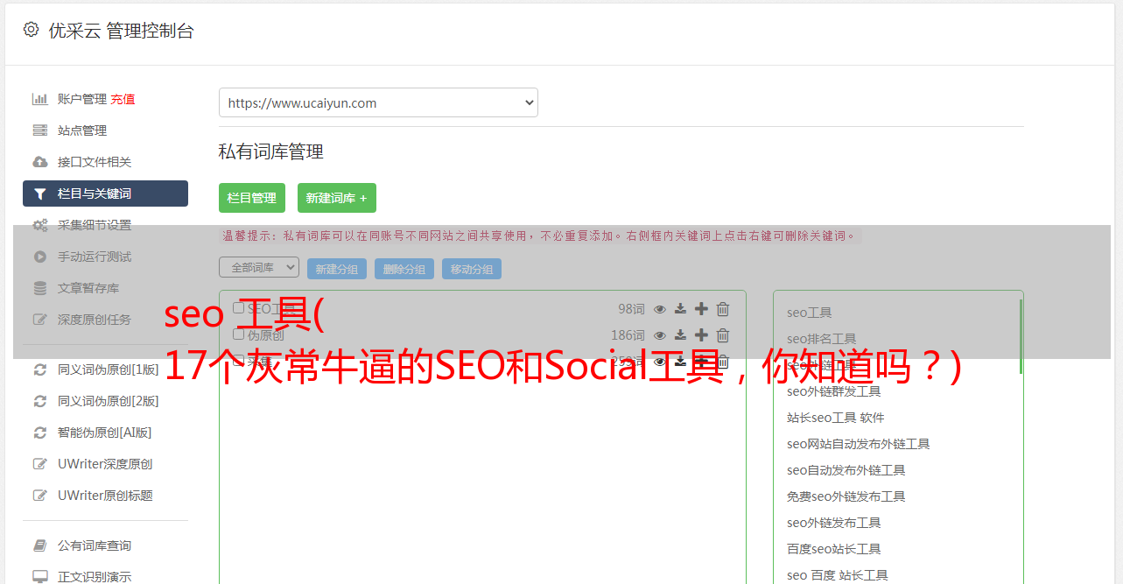
Task: Select the keyword seo外链群发工具
Action: tap(834, 391)
